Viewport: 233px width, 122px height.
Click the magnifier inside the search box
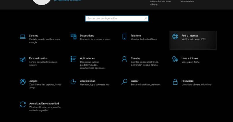click(x=146, y=18)
